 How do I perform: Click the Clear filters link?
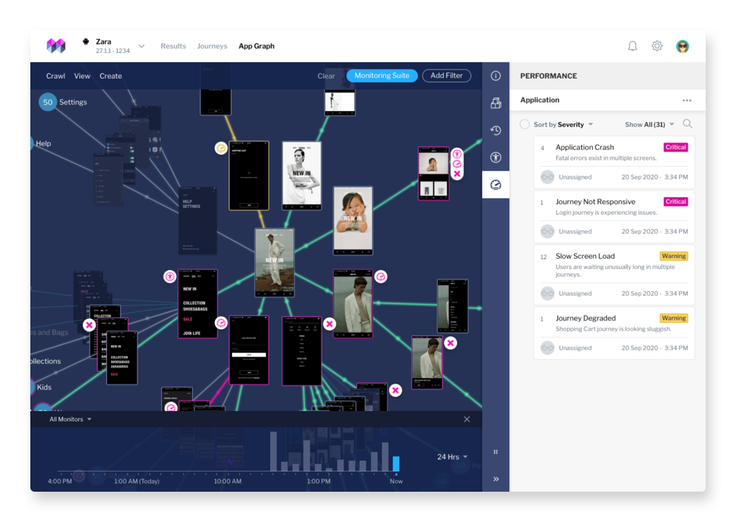[326, 76]
